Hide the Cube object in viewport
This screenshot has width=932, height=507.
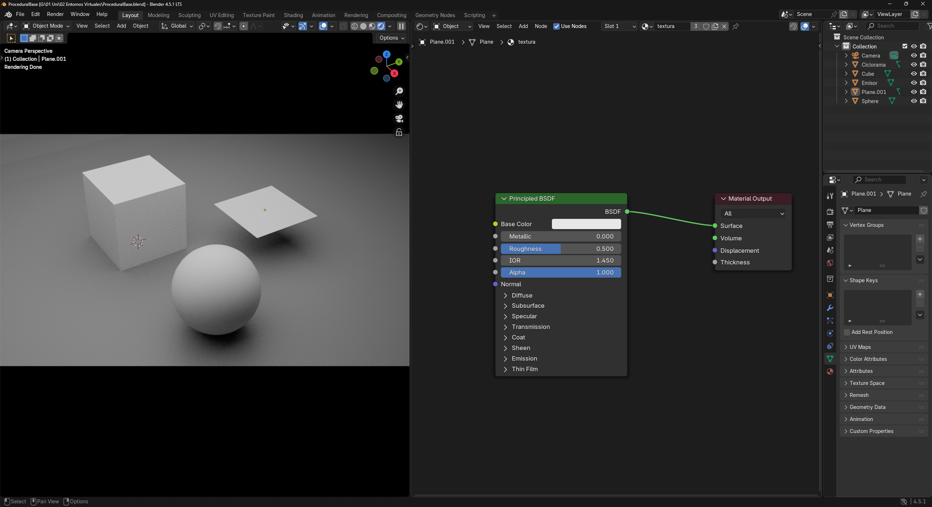pos(914,74)
